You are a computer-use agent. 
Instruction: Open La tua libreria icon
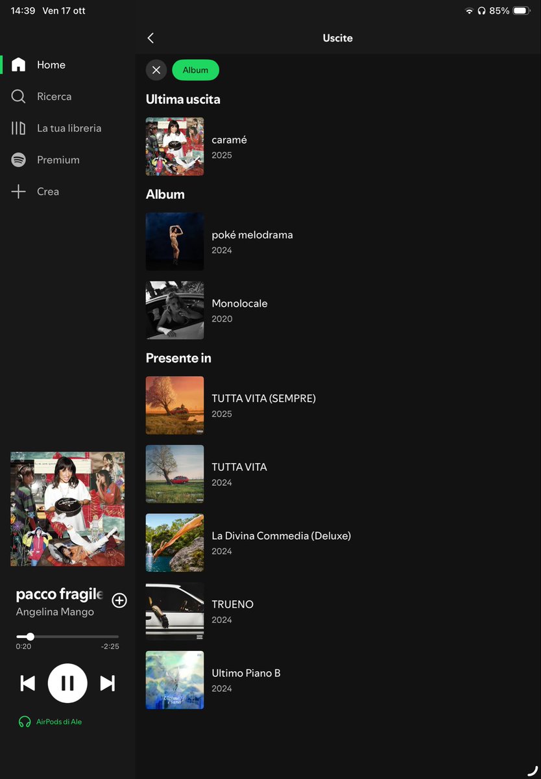(x=18, y=128)
